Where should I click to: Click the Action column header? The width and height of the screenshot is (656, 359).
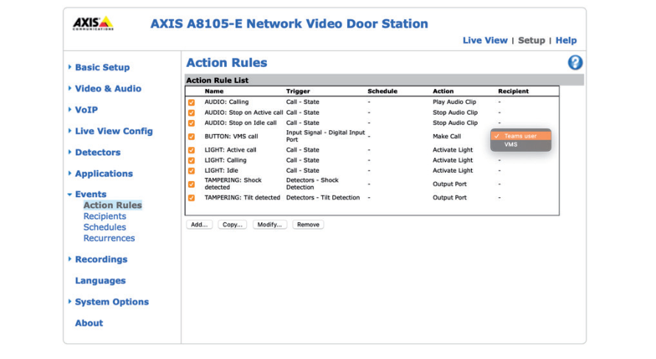point(443,91)
